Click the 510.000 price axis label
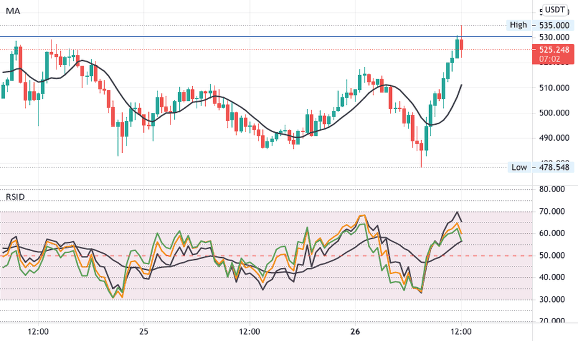Image resolution: width=578 pixels, height=341 pixels. (554, 88)
